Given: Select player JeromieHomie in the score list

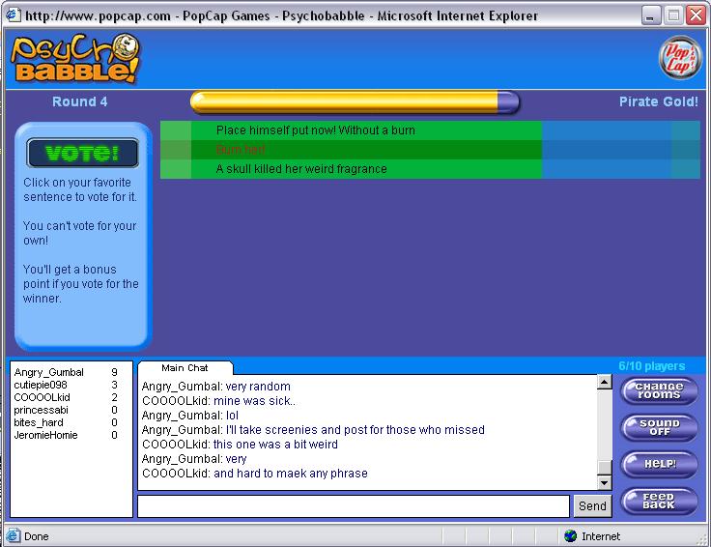Looking at the screenshot, I should click(x=66, y=435).
